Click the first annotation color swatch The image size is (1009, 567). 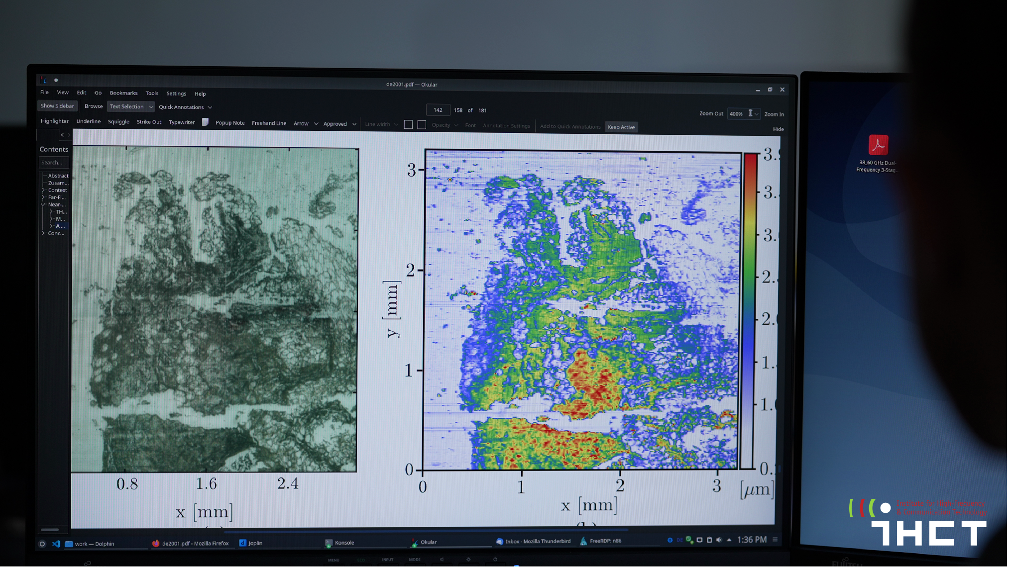(x=408, y=125)
